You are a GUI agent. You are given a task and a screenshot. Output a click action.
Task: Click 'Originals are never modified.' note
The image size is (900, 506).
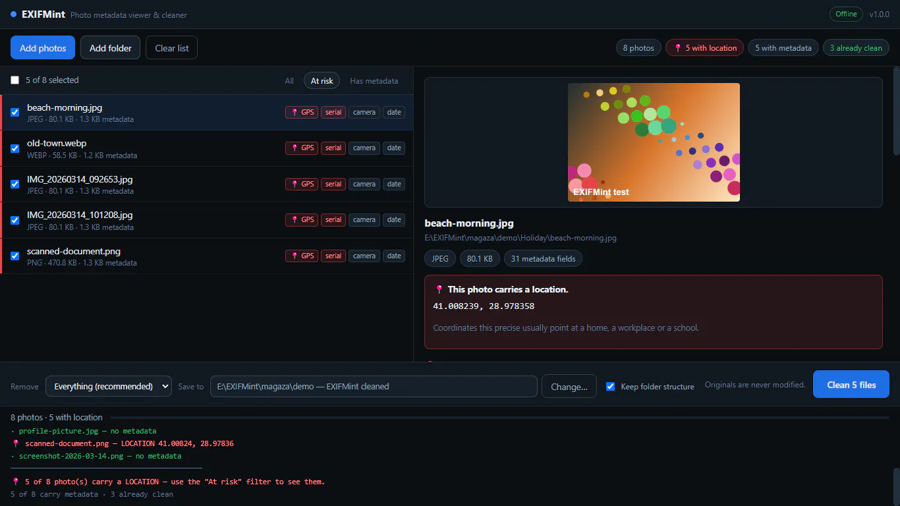[x=755, y=385]
